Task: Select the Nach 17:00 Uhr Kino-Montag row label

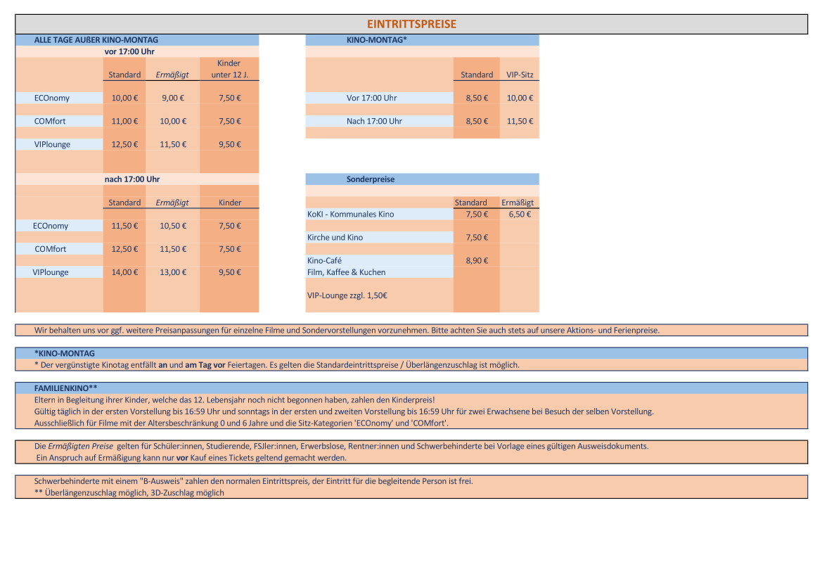Action: coord(374,122)
